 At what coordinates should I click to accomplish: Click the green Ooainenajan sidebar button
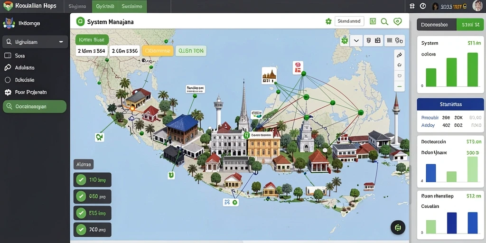[34, 106]
